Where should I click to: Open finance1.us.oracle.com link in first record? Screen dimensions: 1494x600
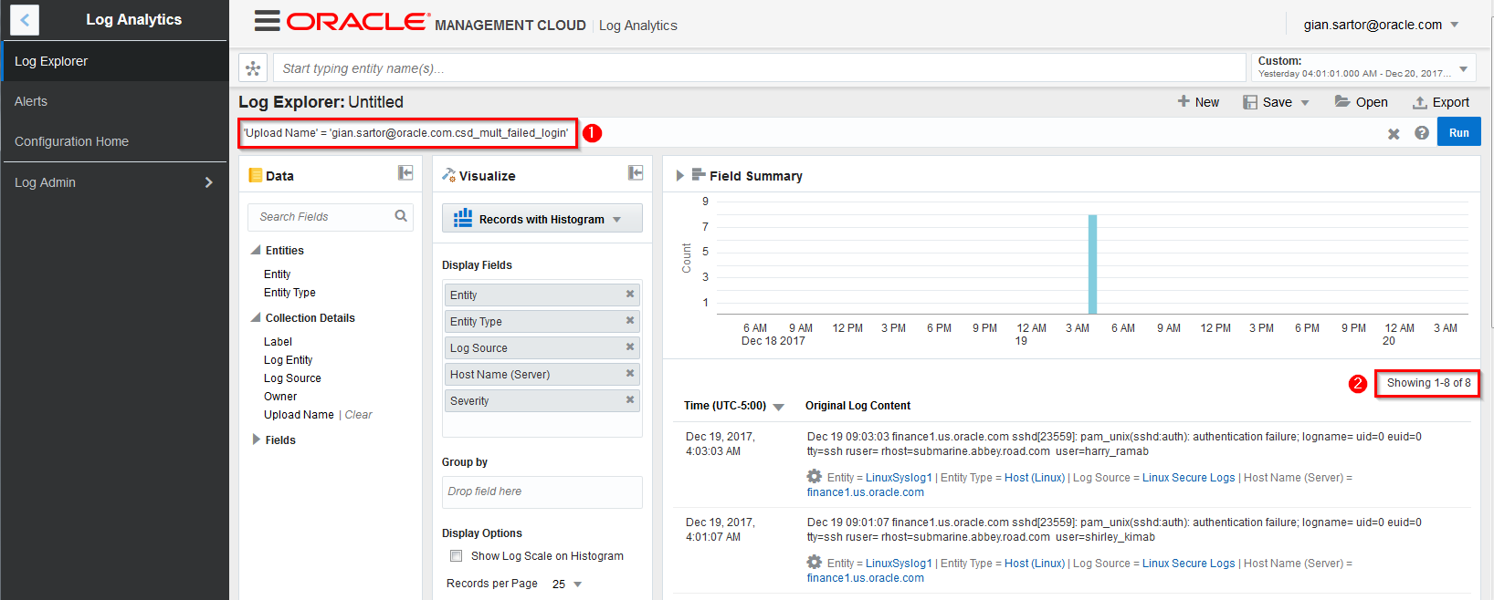866,492
